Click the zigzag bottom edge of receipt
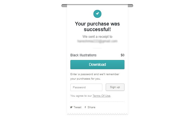This screenshot has height=125, width=194. (97, 114)
